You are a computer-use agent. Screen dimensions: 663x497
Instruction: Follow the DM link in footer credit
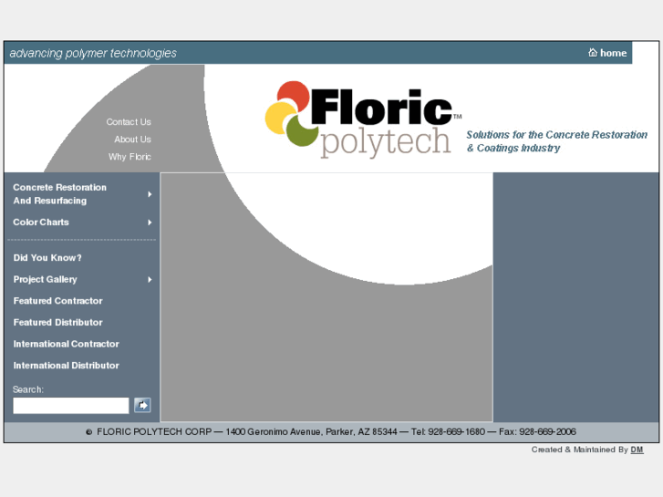pyautogui.click(x=637, y=450)
